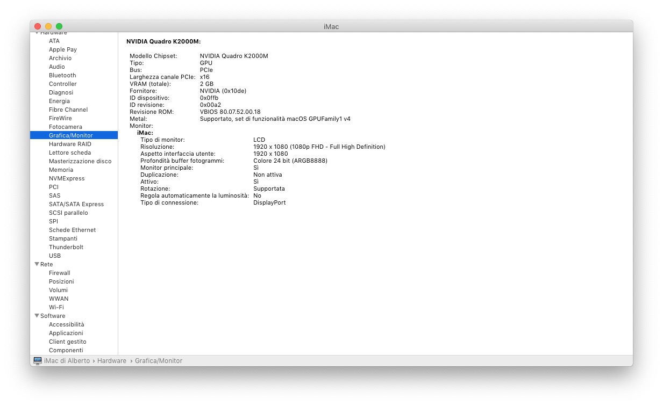The width and height of the screenshot is (663, 406).
Task: Select WWAN in the sidebar
Action: pyautogui.click(x=59, y=299)
